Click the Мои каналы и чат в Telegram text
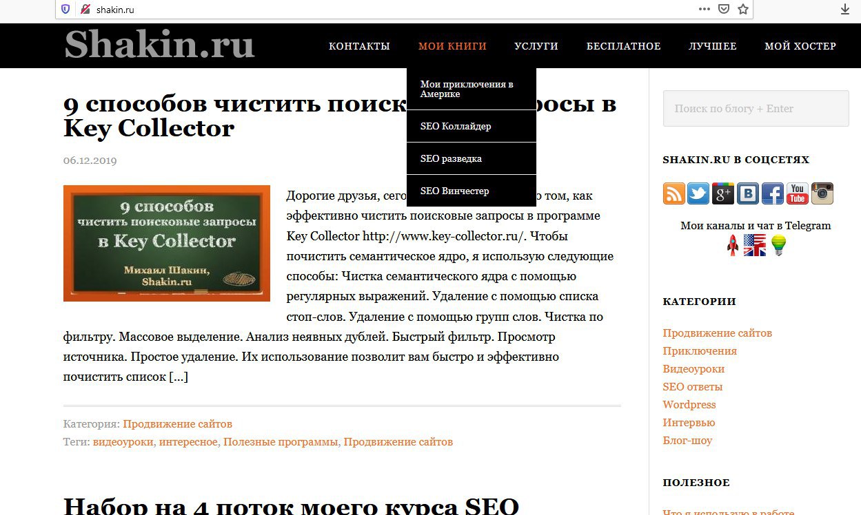This screenshot has width=861, height=515. 756,226
